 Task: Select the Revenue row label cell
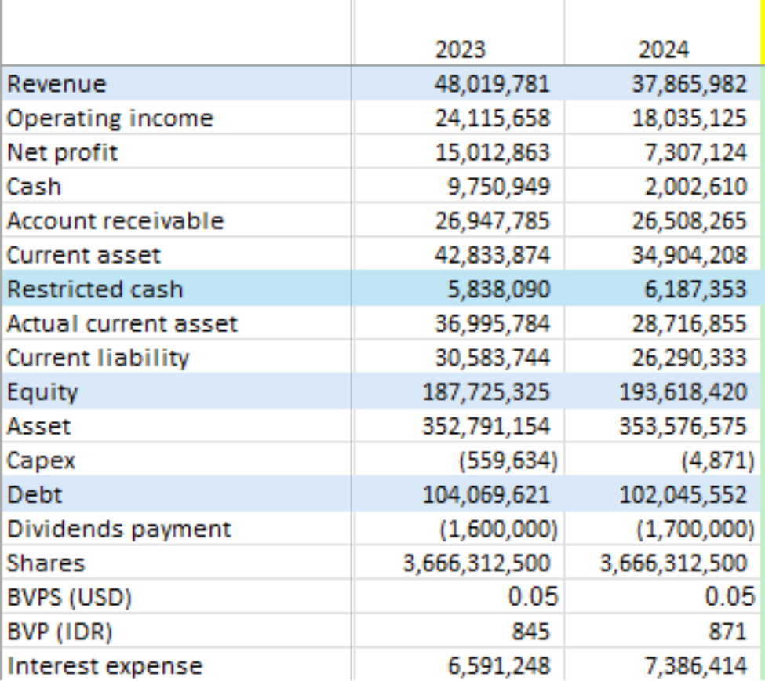click(x=177, y=84)
